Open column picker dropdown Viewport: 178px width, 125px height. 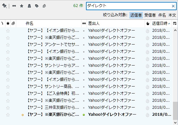point(175,24)
